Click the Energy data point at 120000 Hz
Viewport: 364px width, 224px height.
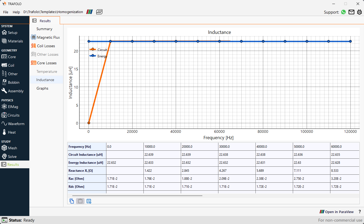pos(350,41)
